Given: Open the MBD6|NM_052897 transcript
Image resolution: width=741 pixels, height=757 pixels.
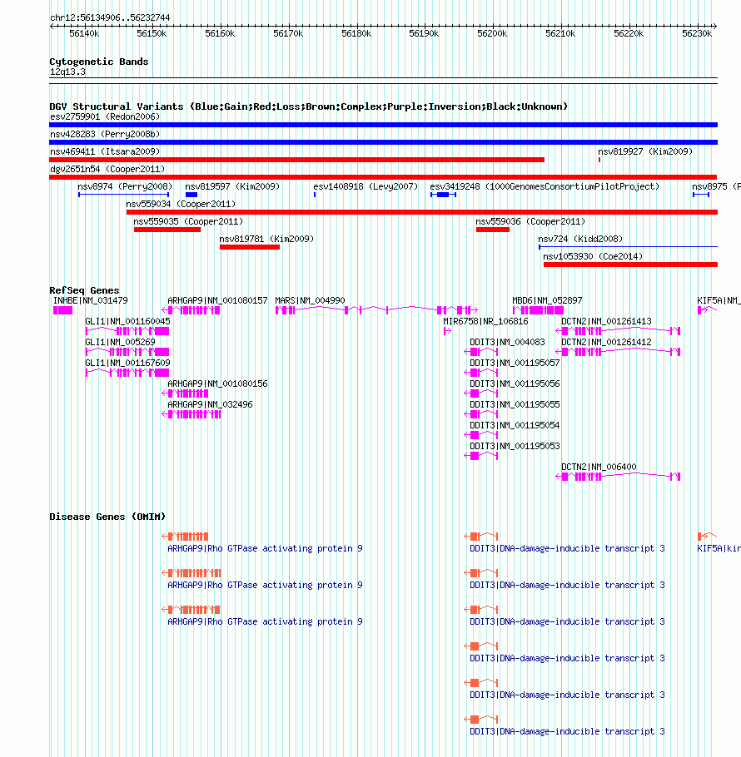Looking at the screenshot, I should [x=538, y=310].
